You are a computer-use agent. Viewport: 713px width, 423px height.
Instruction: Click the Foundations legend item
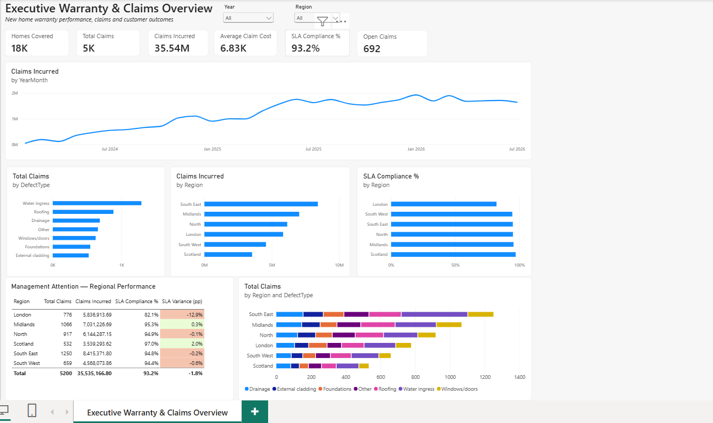(335, 389)
